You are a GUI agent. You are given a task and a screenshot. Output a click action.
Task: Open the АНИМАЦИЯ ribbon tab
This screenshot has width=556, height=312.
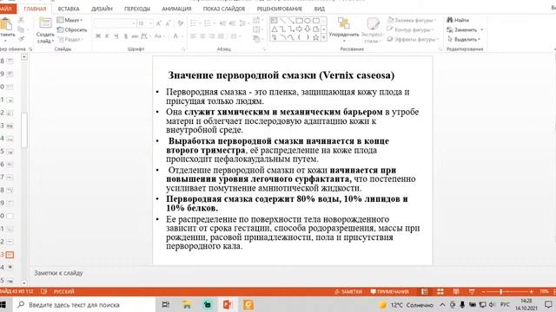point(176,9)
